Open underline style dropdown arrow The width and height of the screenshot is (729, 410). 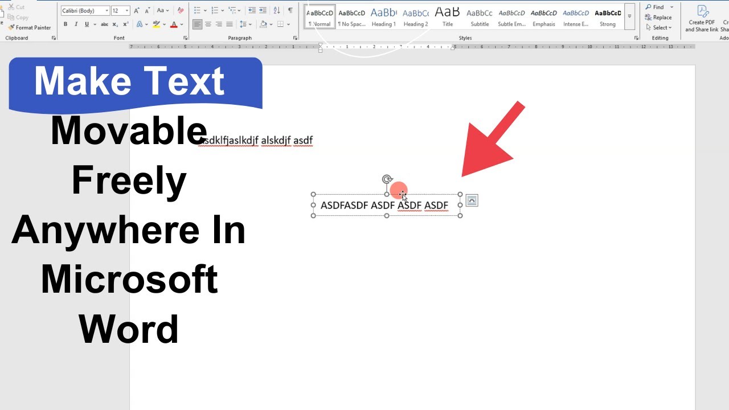click(x=95, y=24)
